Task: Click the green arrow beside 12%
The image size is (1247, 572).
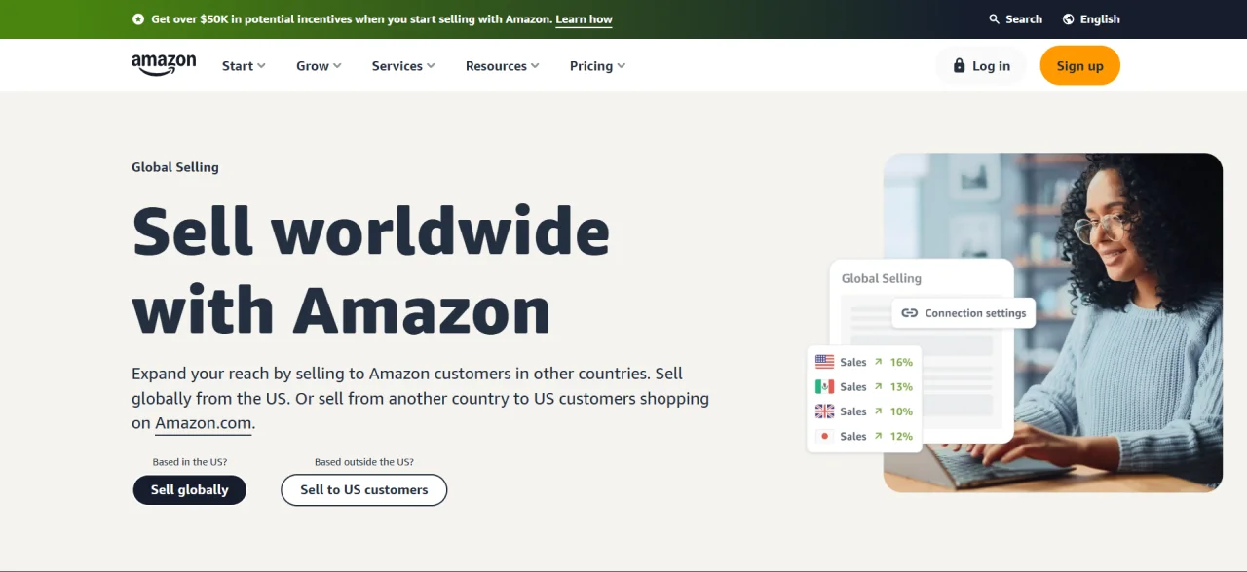Action: point(878,436)
